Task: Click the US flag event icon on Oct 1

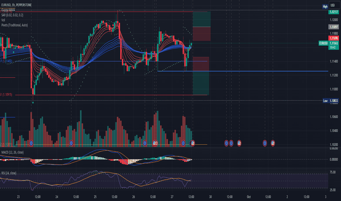Action: tap(273, 143)
